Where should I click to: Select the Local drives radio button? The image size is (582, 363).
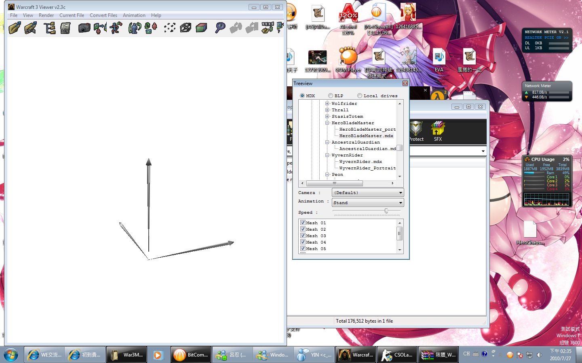[x=360, y=96]
